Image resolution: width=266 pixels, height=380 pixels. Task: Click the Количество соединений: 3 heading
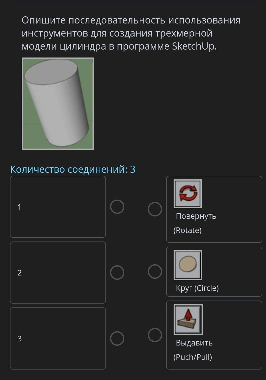tap(73, 169)
